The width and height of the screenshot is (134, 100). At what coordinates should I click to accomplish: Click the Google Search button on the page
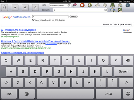(x=73, y=17)
